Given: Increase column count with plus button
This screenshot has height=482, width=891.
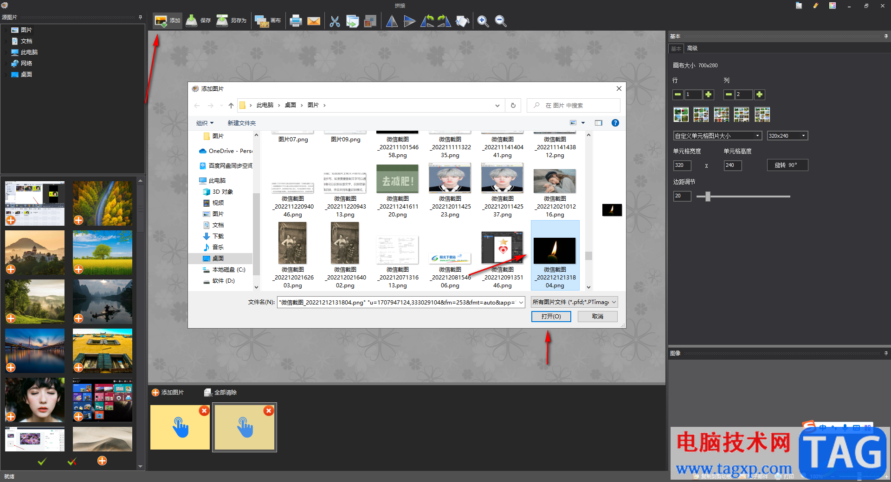Looking at the screenshot, I should pos(760,95).
